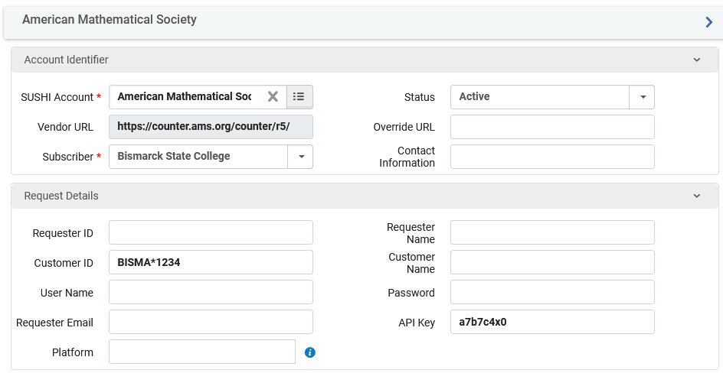723x373 pixels.
Task: Click the Account Identifier header text
Action: coord(67,60)
